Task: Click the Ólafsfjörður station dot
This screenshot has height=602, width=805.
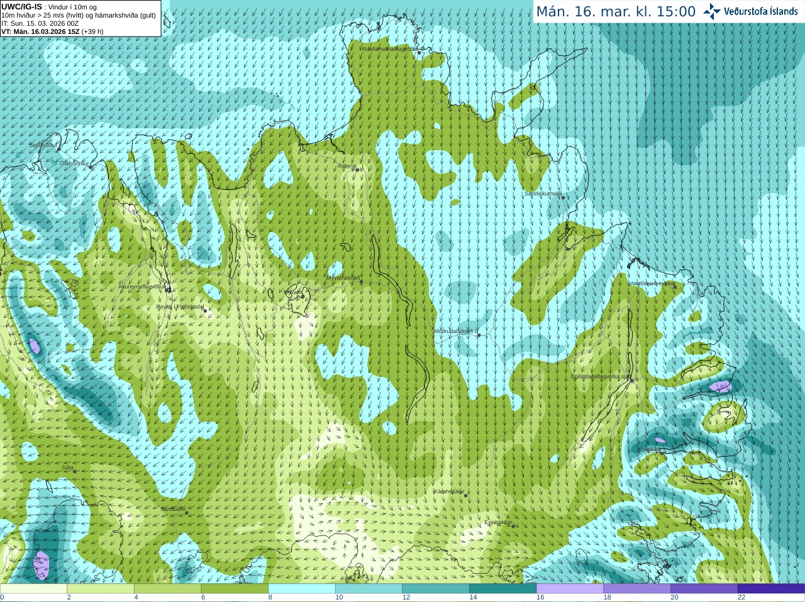Action: pyautogui.click(x=90, y=167)
